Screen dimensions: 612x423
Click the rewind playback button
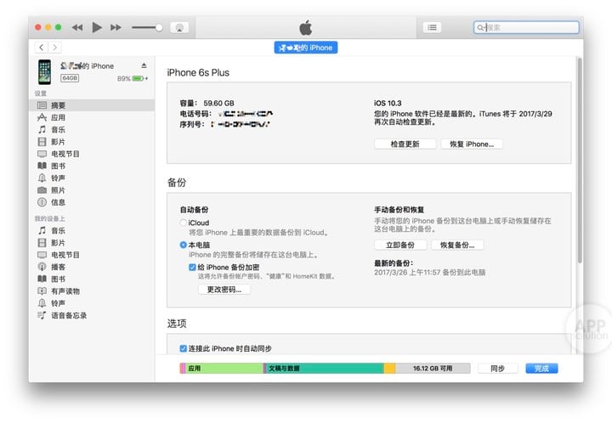tap(77, 27)
